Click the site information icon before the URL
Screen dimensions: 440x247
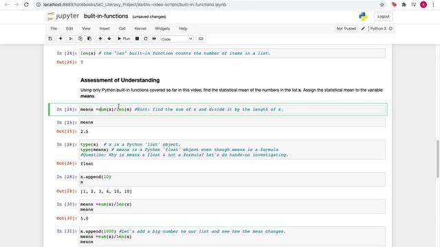pos(38,5)
